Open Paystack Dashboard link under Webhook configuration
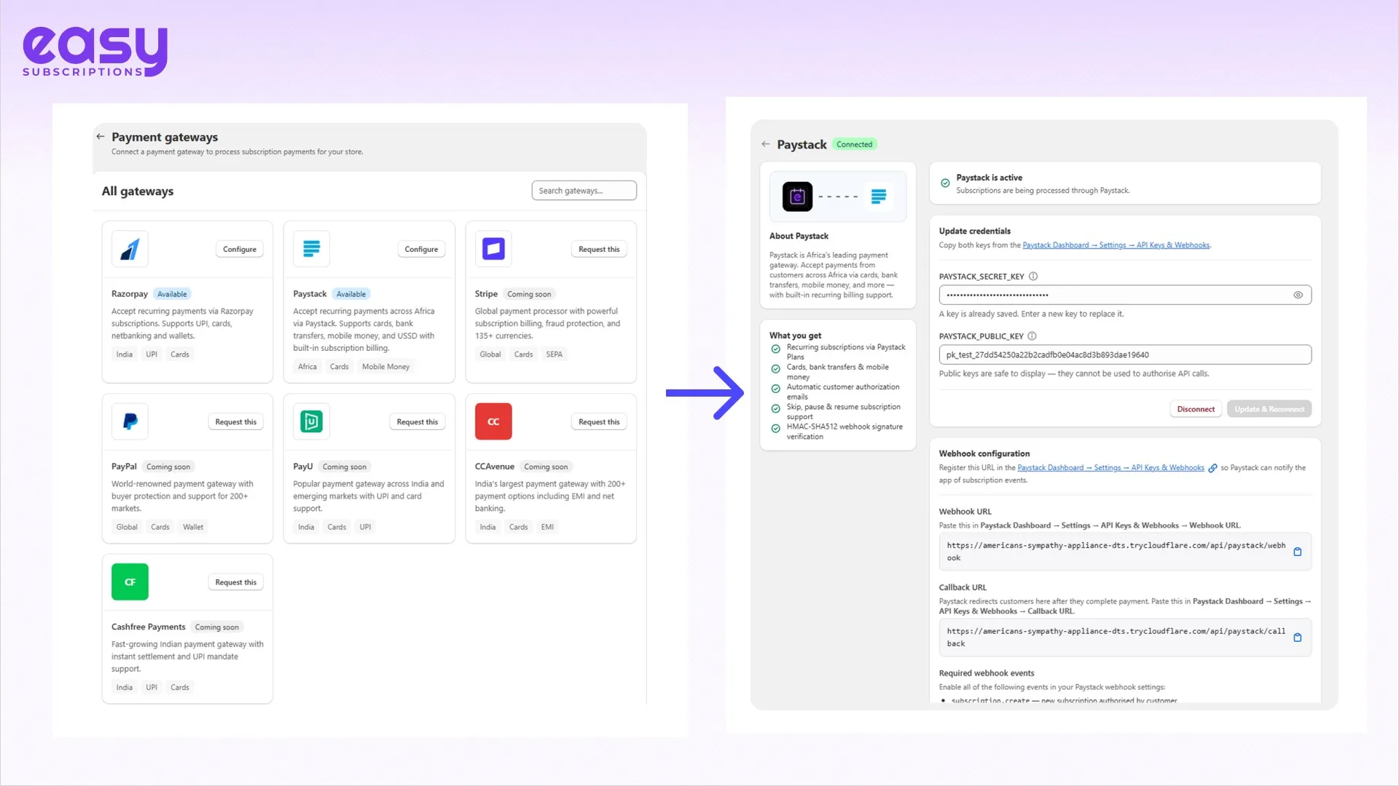 tap(1110, 468)
